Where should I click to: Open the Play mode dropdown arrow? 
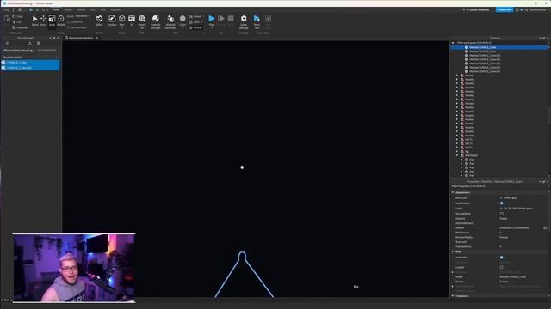tap(212, 27)
